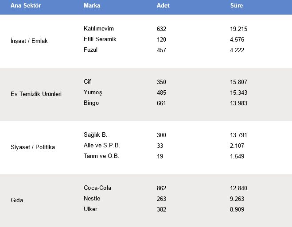Select the Gıda sector cell

coord(16,200)
